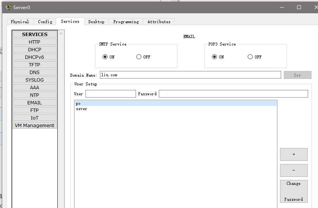Open the HTTP service settings

pyautogui.click(x=35, y=42)
